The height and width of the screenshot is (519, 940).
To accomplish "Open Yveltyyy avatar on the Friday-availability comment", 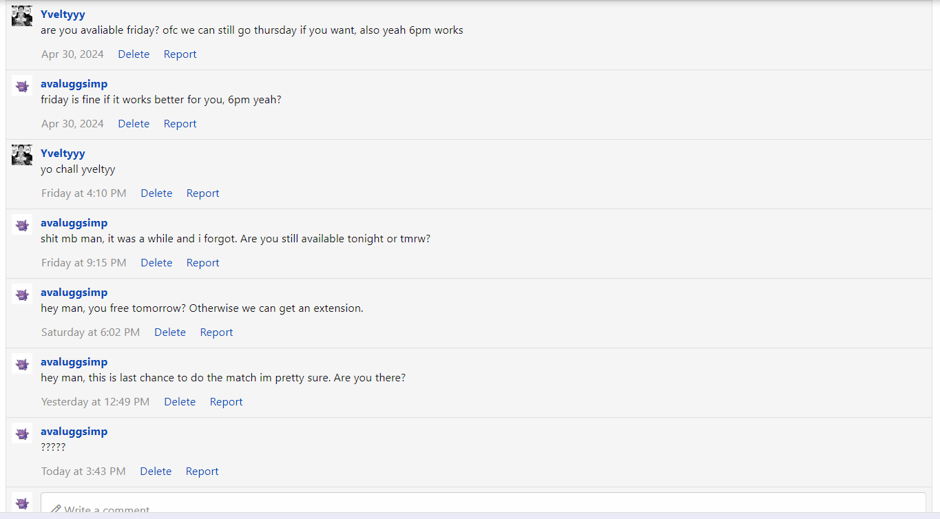I will [22, 16].
